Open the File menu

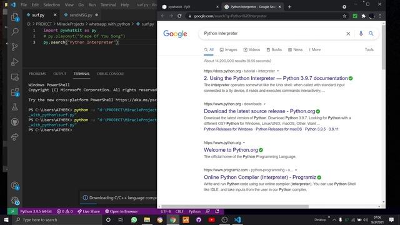[x=24, y=5]
